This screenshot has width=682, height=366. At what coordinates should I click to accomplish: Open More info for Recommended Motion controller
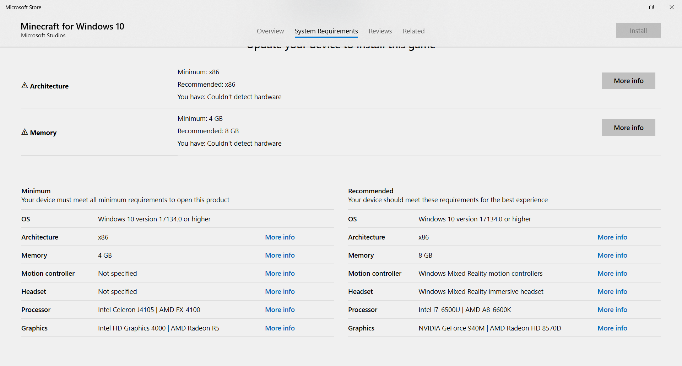click(x=612, y=273)
